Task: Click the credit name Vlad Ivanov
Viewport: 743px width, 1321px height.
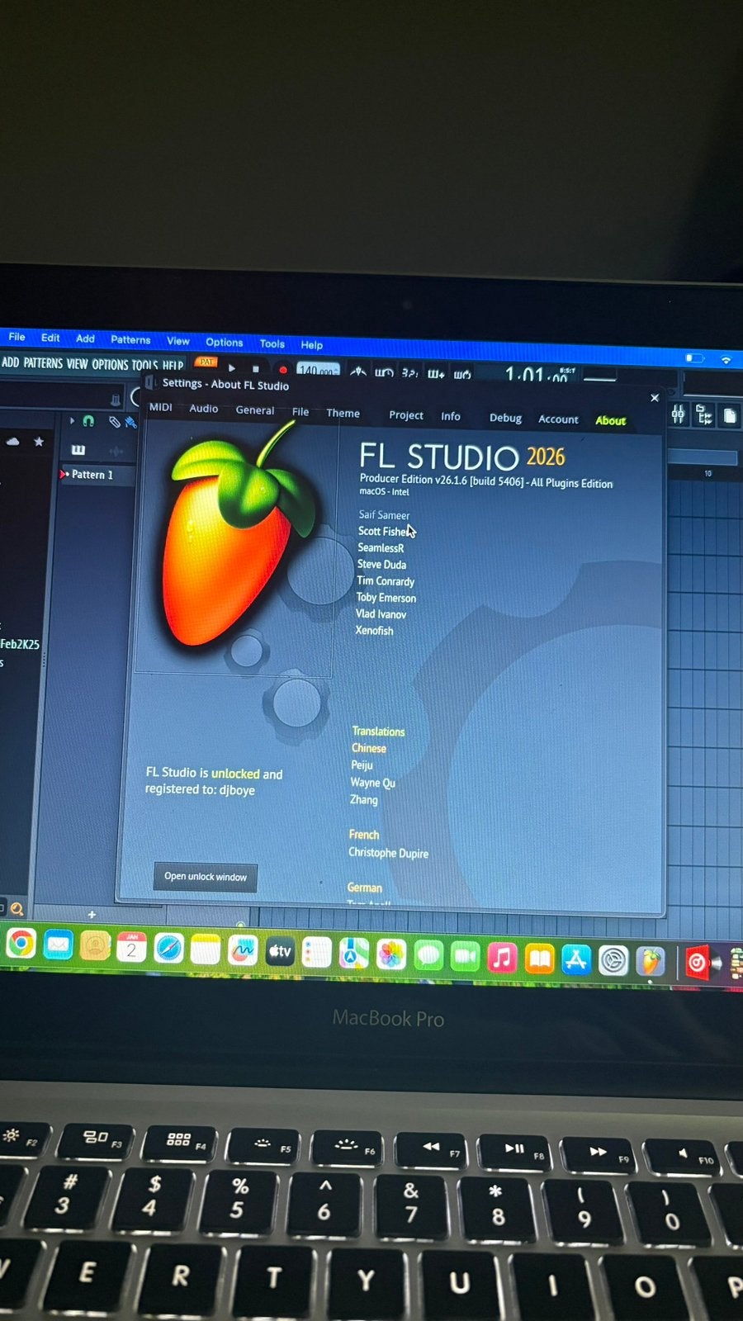Action: tap(381, 614)
